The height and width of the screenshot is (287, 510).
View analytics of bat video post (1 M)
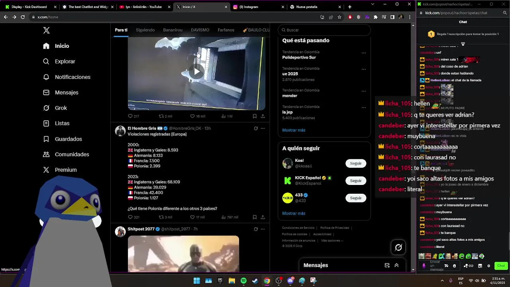(x=227, y=116)
